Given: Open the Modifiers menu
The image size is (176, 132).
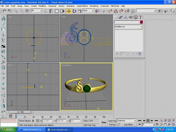Looking at the screenshot, I should [42, 6].
